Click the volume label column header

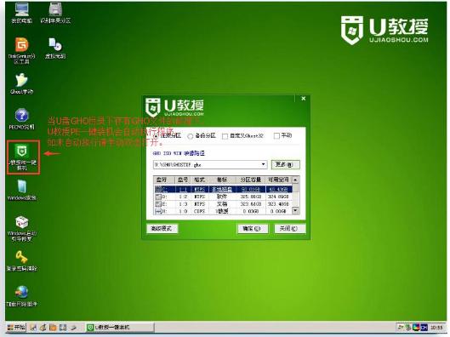click(222, 180)
